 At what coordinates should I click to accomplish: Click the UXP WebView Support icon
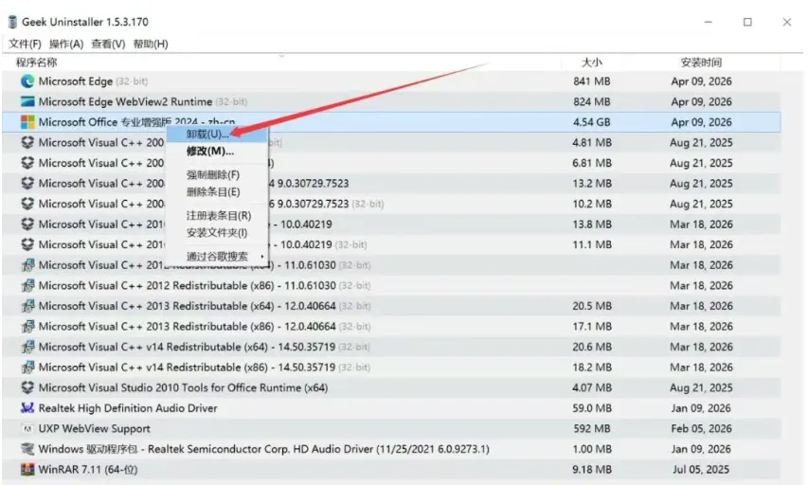(x=27, y=428)
